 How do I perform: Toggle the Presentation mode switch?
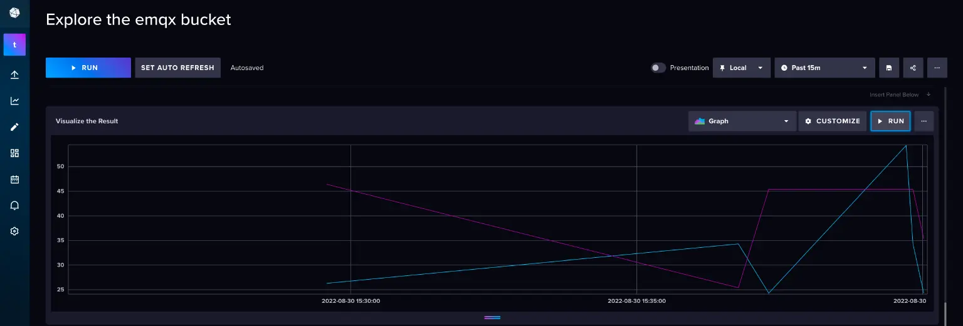(x=658, y=68)
